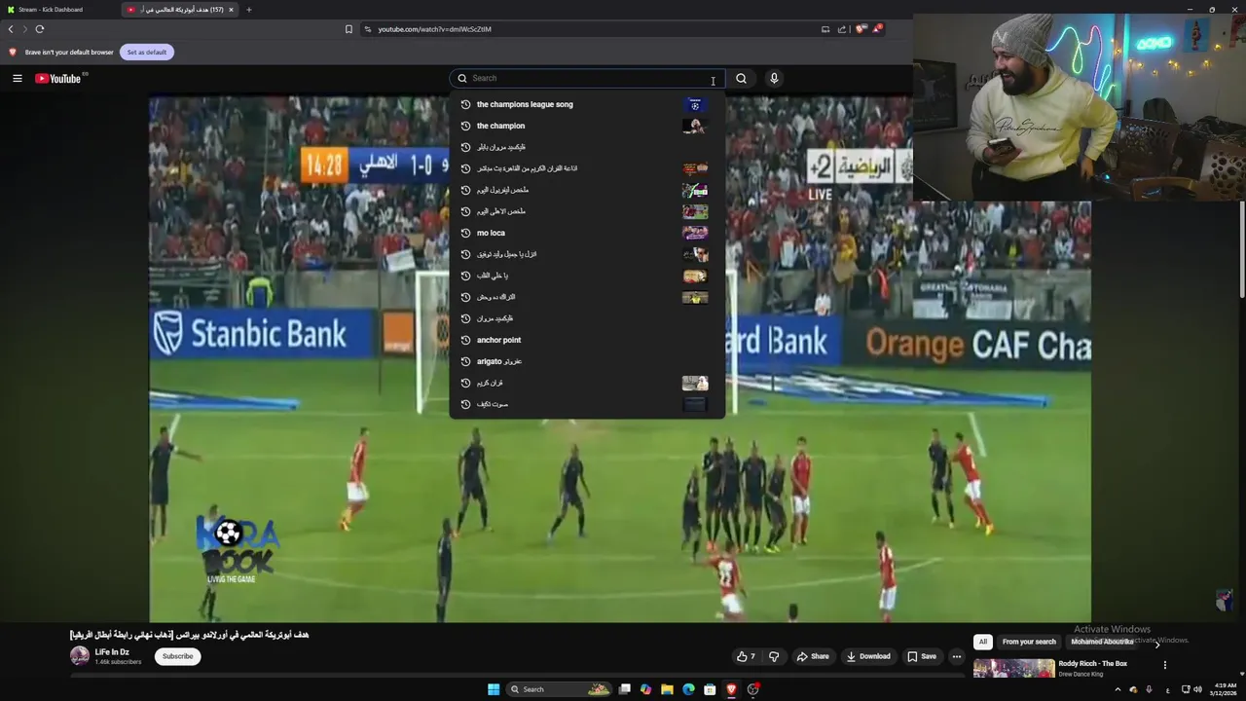
Task: Launch Microsoft Edge from the taskbar
Action: click(x=688, y=689)
